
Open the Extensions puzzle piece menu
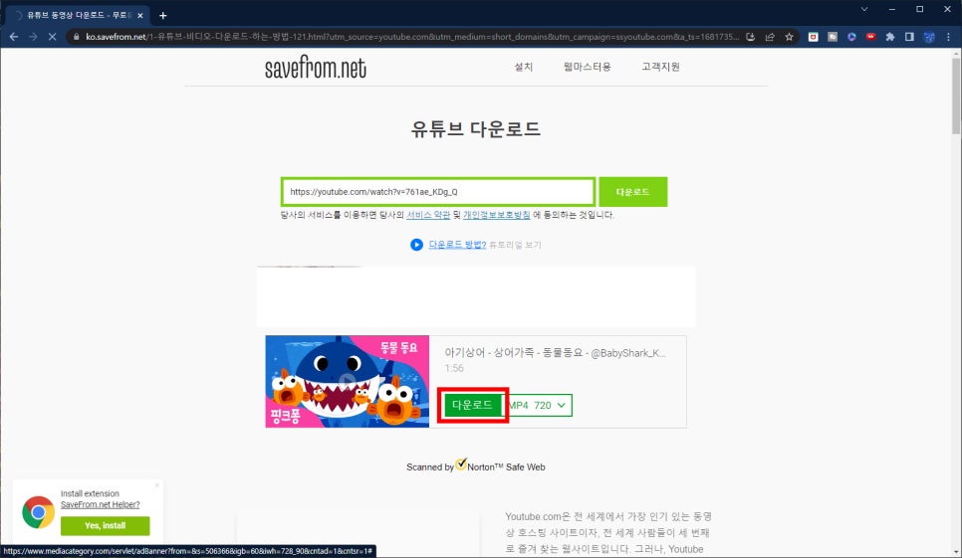[890, 37]
